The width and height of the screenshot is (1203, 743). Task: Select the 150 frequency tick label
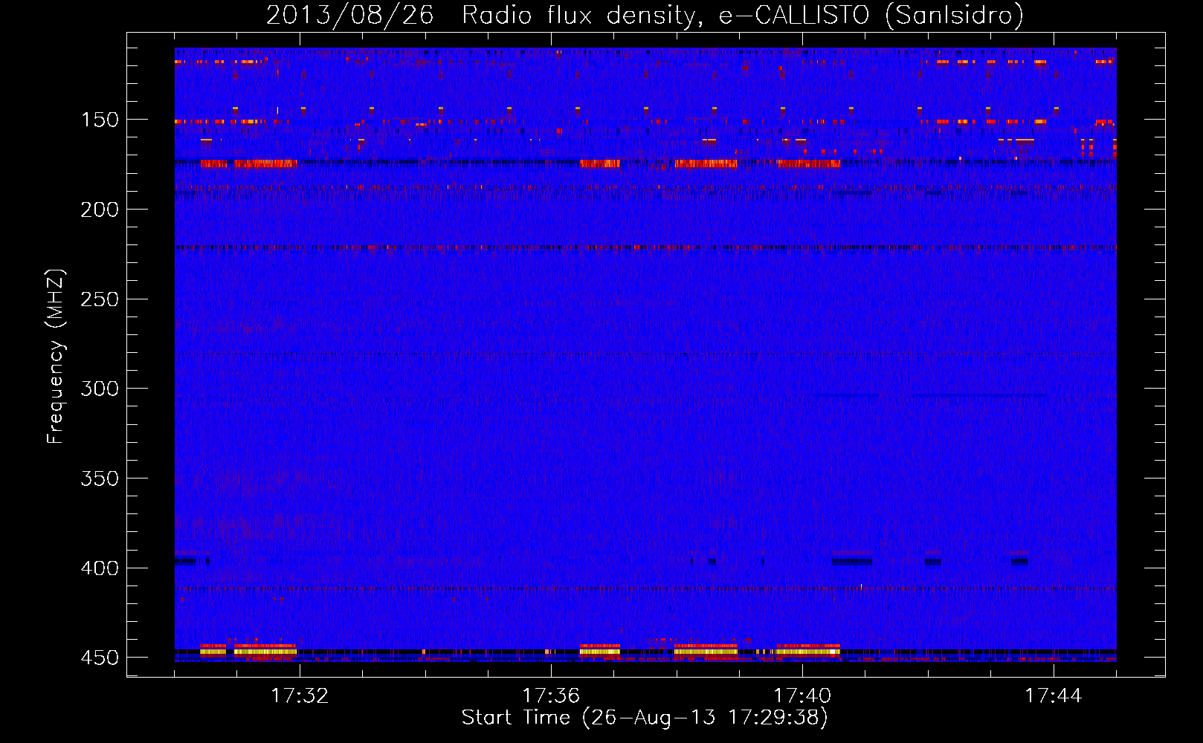pyautogui.click(x=99, y=120)
